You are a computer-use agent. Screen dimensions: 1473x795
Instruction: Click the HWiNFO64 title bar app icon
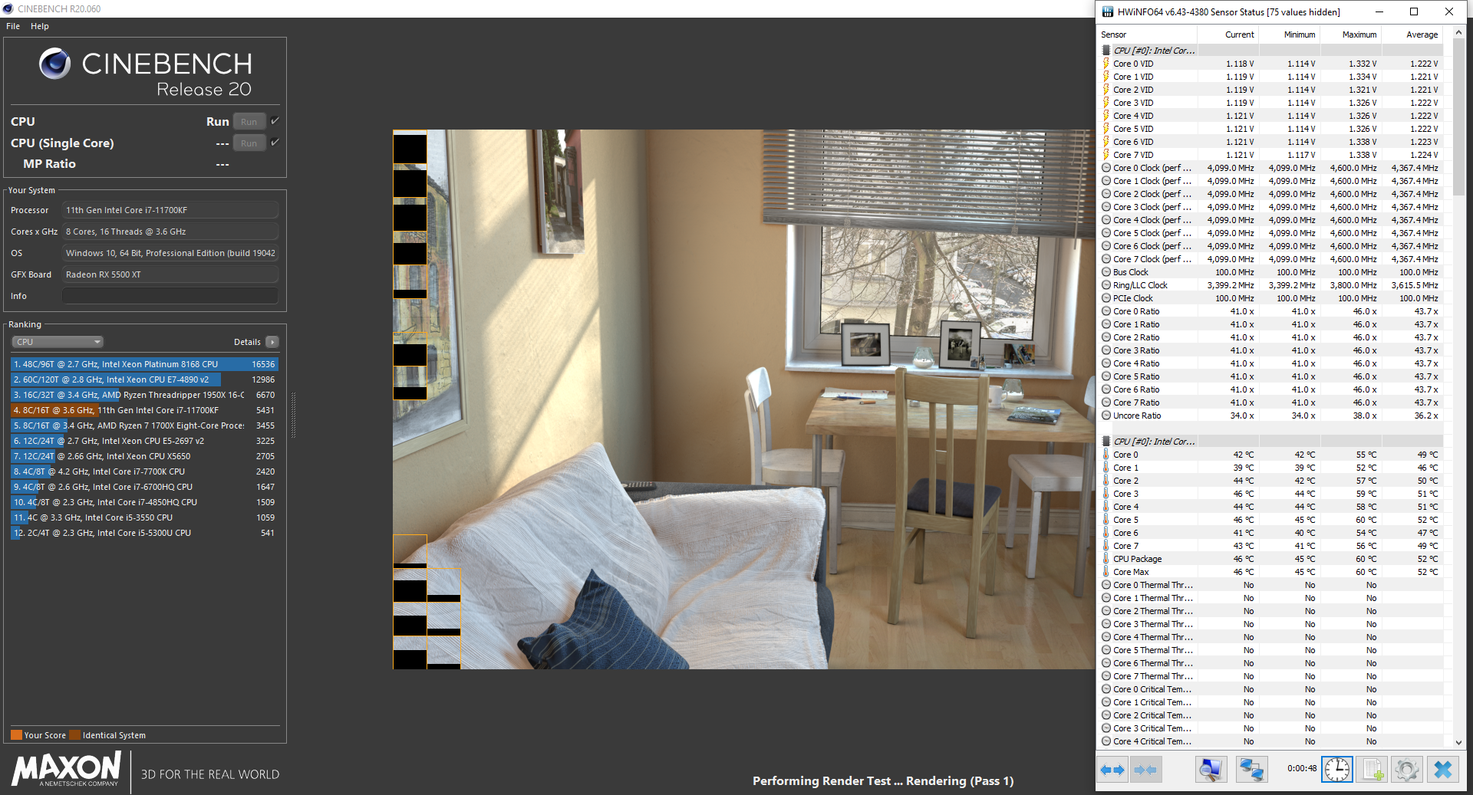tap(1107, 11)
